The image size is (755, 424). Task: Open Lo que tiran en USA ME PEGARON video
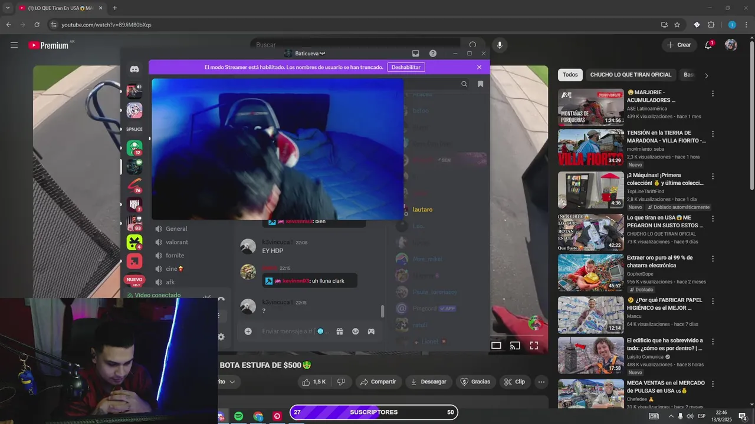(591, 232)
